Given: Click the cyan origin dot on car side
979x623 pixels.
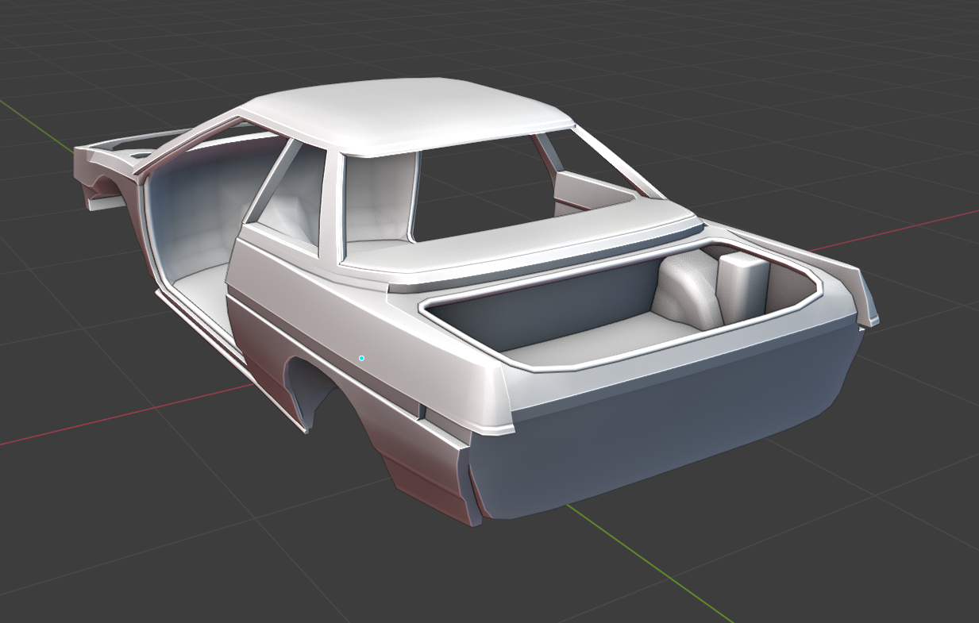Looking at the screenshot, I should point(361,358).
